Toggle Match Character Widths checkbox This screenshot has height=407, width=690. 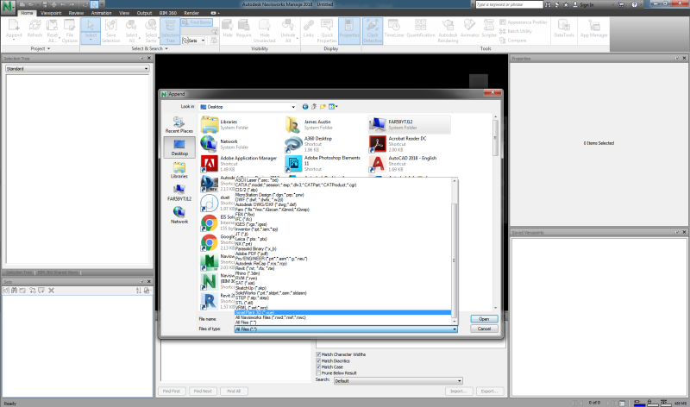click(x=318, y=354)
